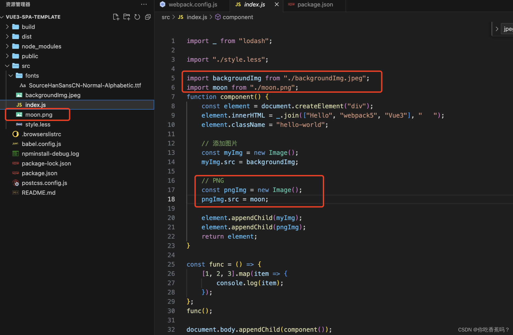Viewport: 513px width, 335px height.
Task: Refresh the explorer with the refresh icon
Action: coord(137,17)
